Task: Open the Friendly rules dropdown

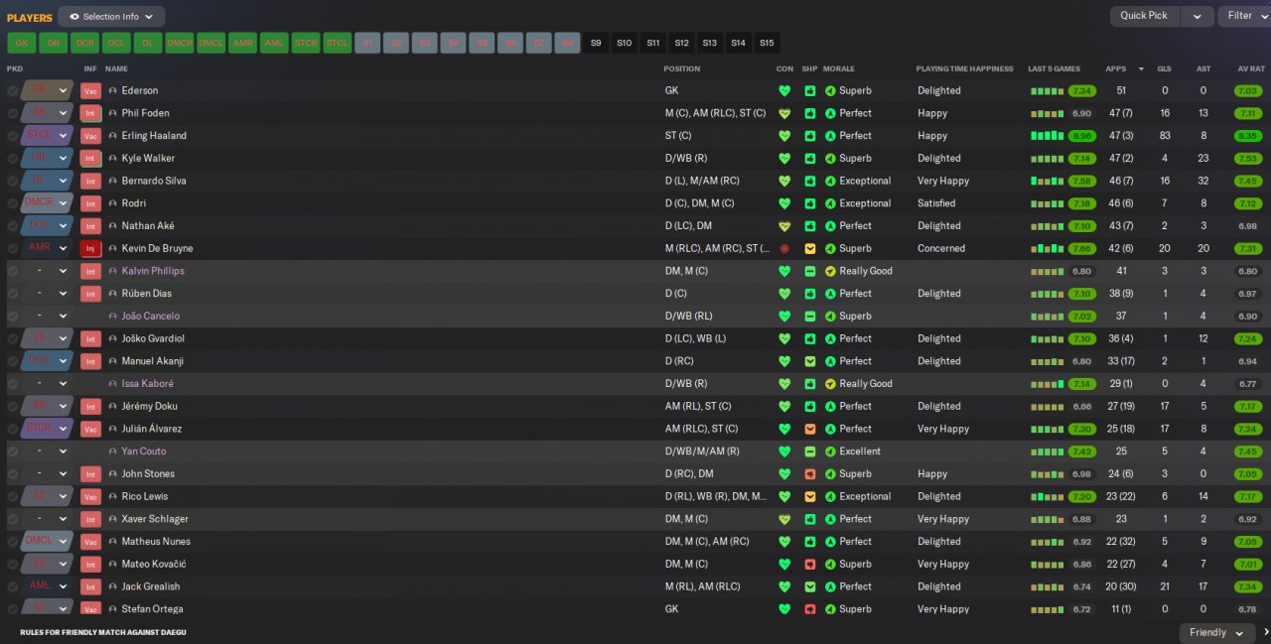Action: pos(1216,632)
